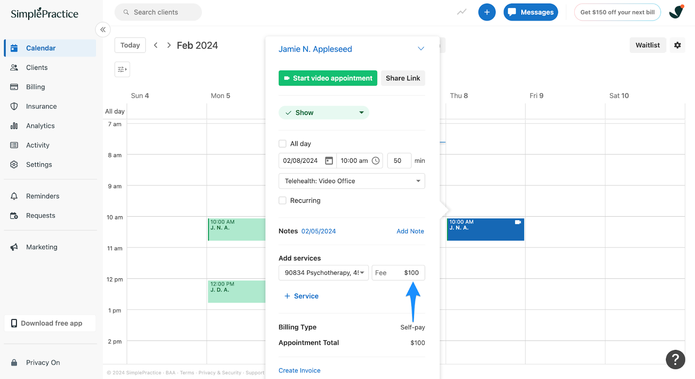Expand the Telehealth: Video Office location dropdown
This screenshot has width=695, height=379.
coord(351,181)
